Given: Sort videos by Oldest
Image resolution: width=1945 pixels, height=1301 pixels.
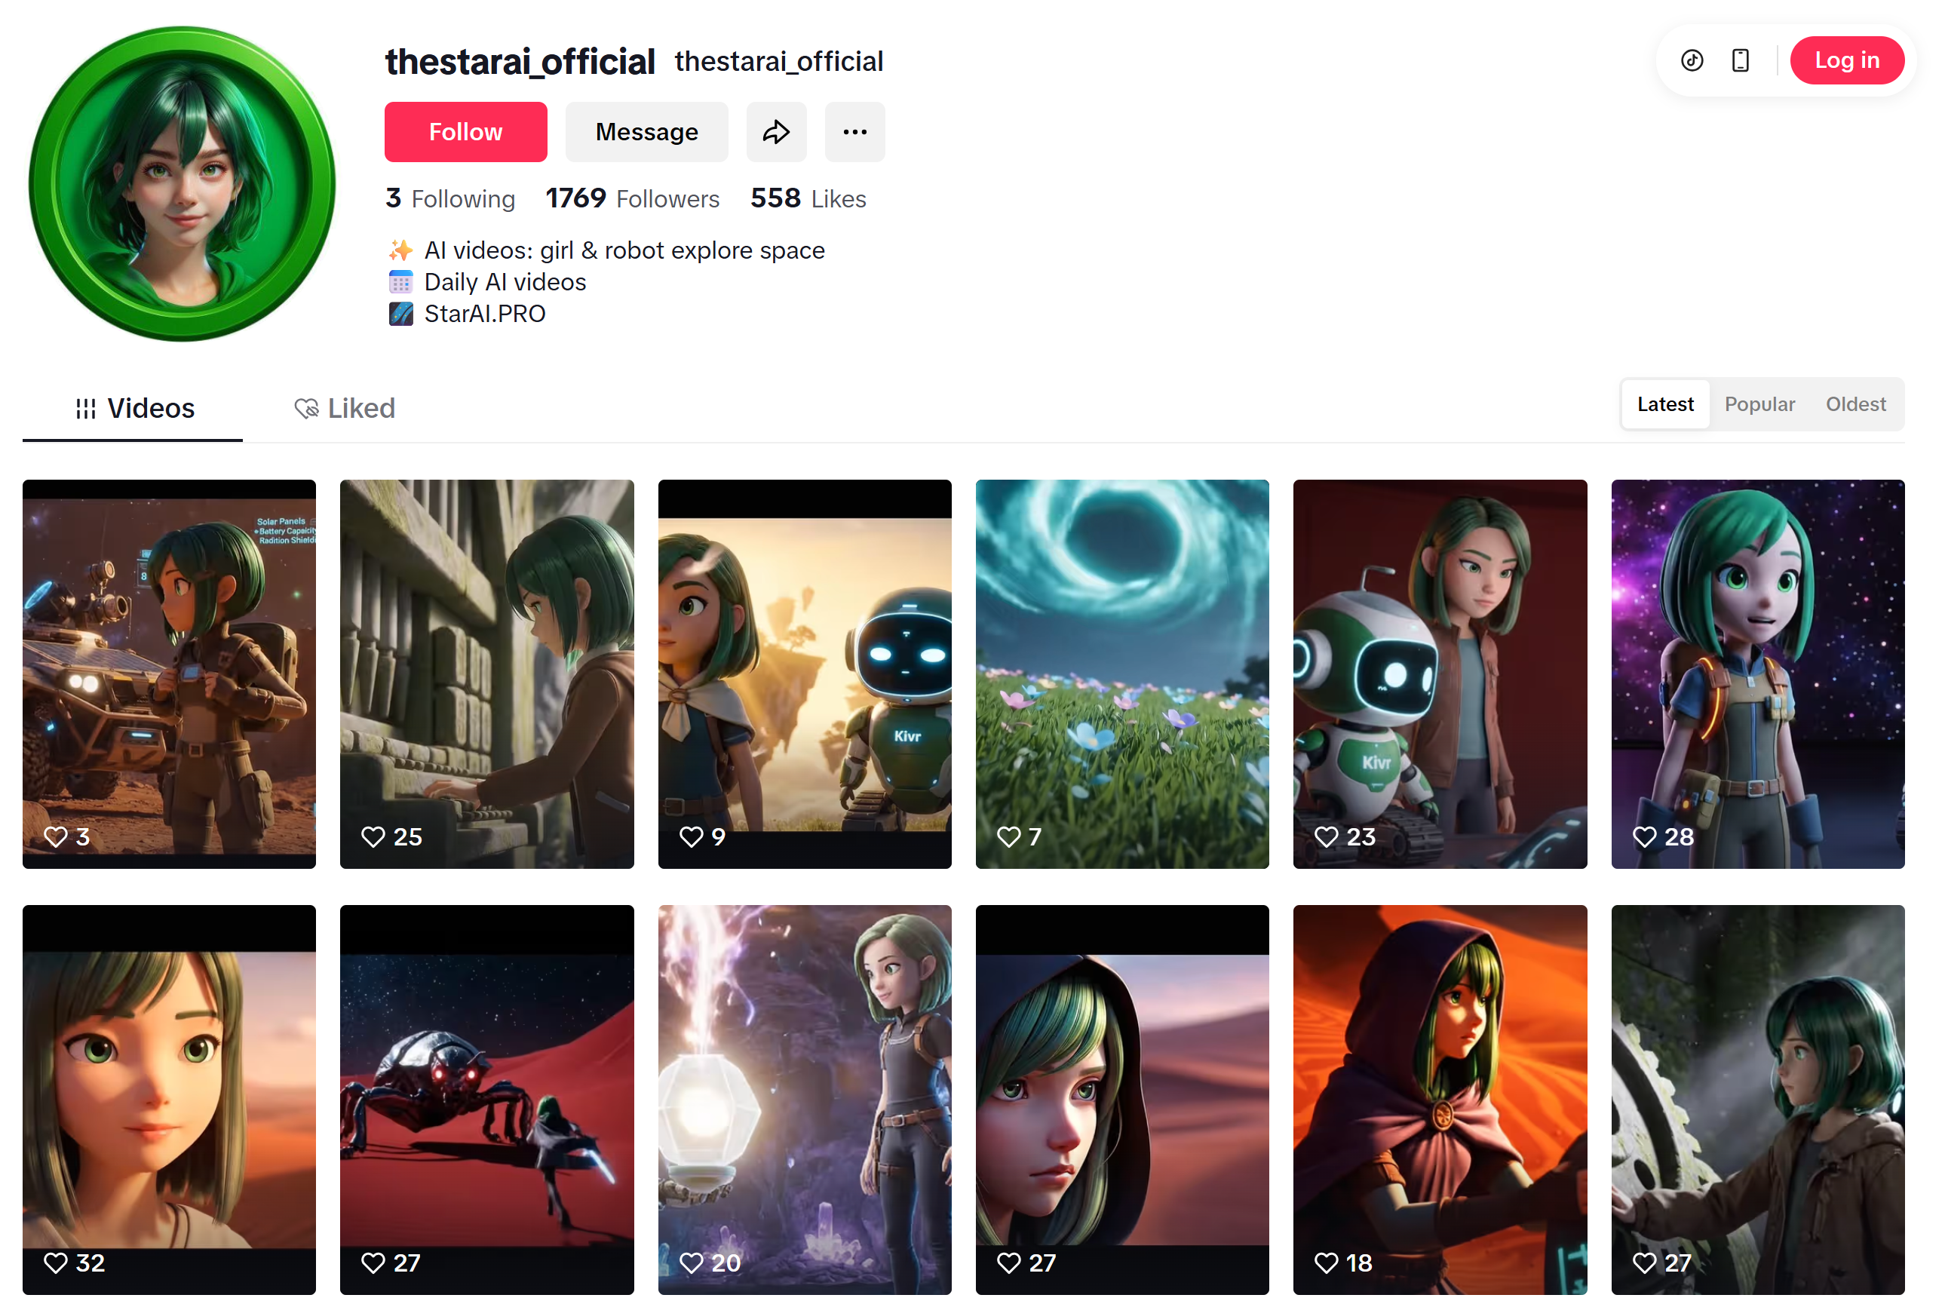Looking at the screenshot, I should (x=1854, y=404).
